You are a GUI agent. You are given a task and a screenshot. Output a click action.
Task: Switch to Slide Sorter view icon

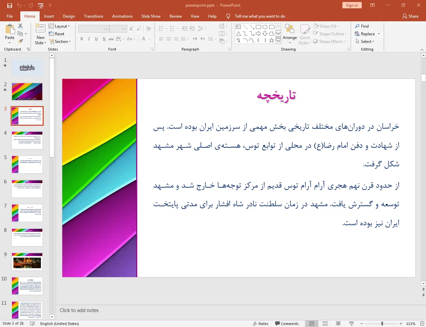[x=325, y=324]
